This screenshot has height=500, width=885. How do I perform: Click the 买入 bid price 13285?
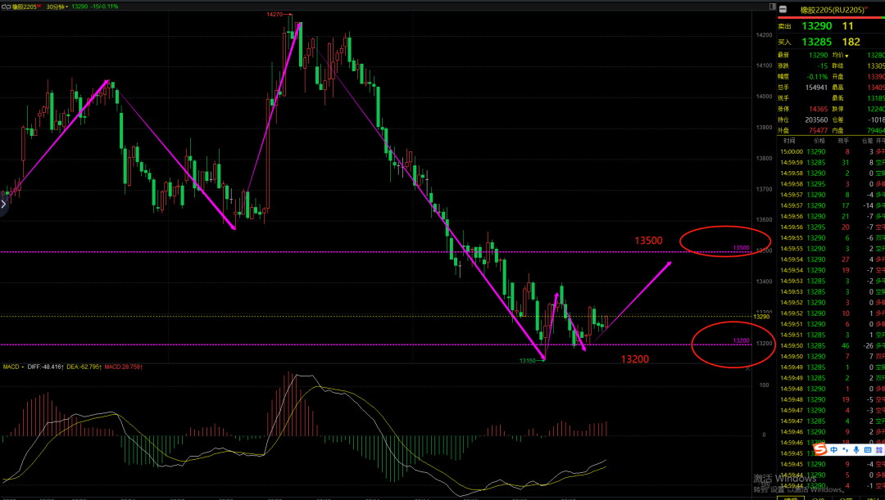(x=817, y=42)
